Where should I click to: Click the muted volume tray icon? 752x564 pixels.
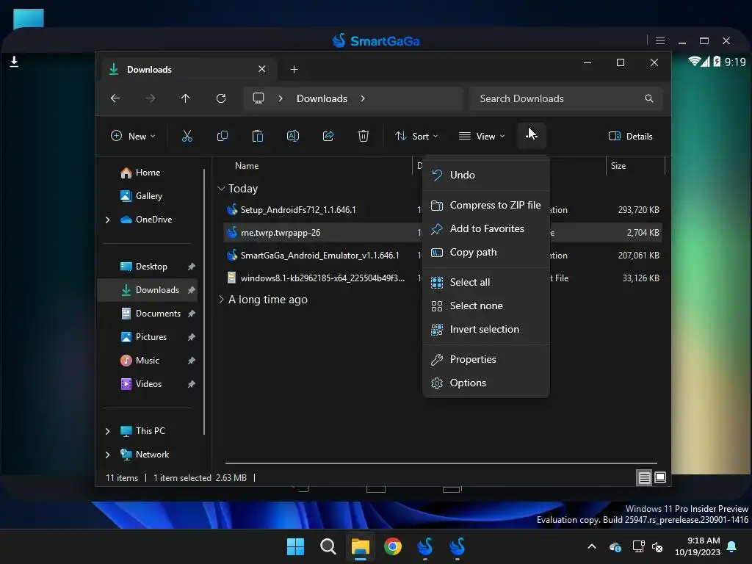pyautogui.click(x=657, y=546)
